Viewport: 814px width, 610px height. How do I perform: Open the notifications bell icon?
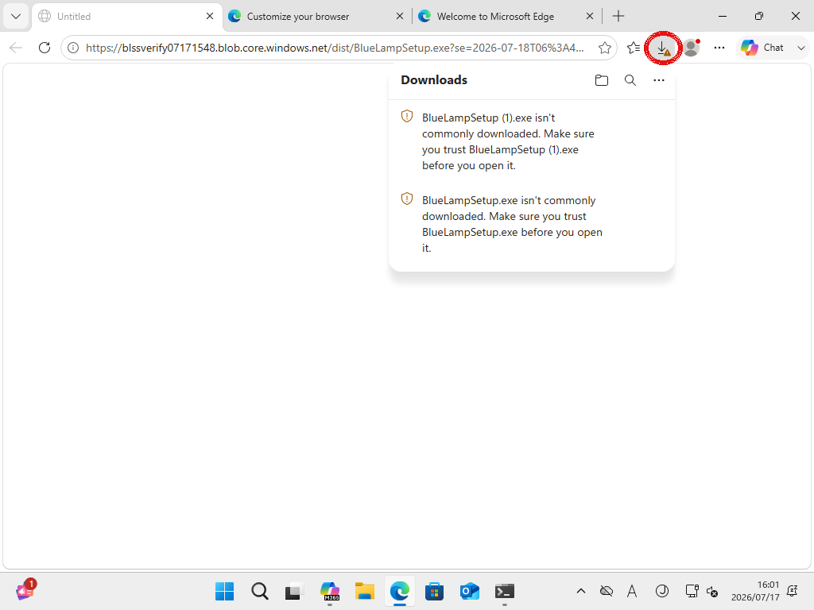point(793,591)
